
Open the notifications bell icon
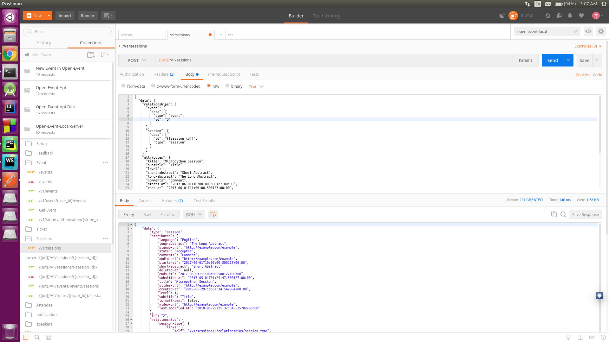point(570,16)
